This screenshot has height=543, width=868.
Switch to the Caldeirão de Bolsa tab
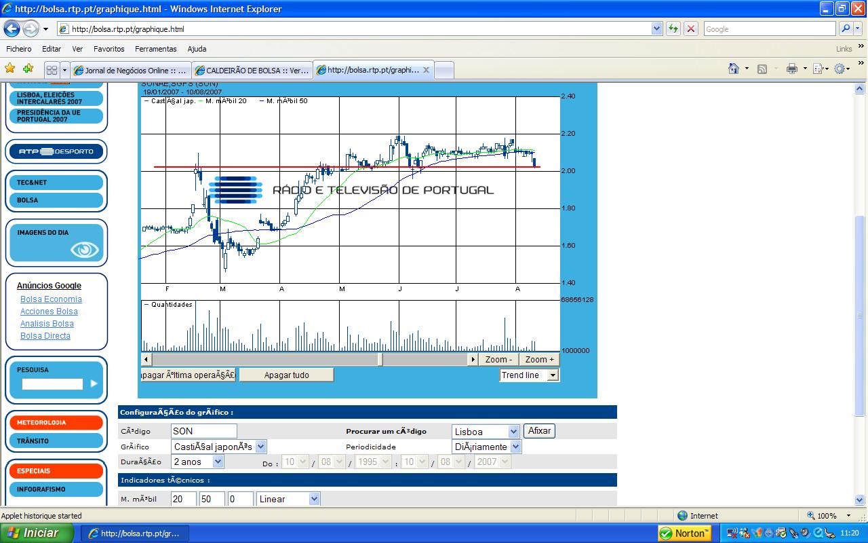tap(252, 70)
